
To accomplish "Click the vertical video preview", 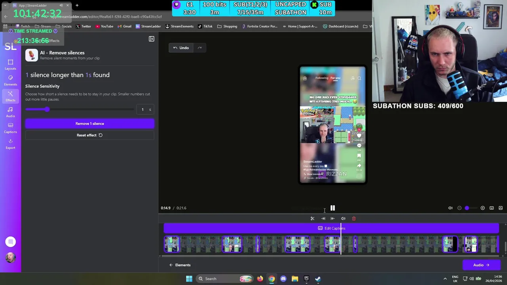I will (333, 125).
